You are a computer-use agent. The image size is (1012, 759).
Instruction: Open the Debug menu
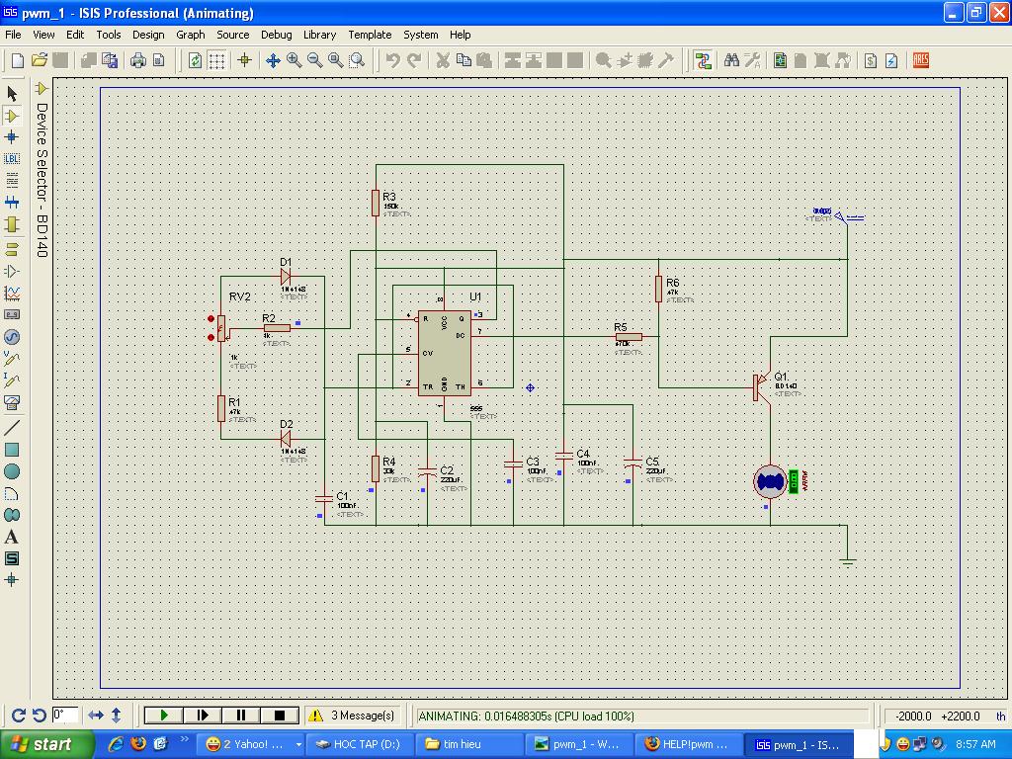(276, 35)
